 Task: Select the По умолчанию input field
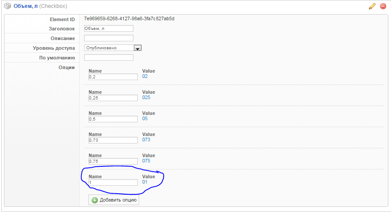coord(108,58)
